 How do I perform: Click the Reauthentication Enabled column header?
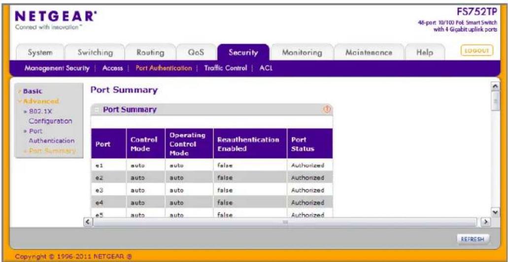tap(250, 143)
